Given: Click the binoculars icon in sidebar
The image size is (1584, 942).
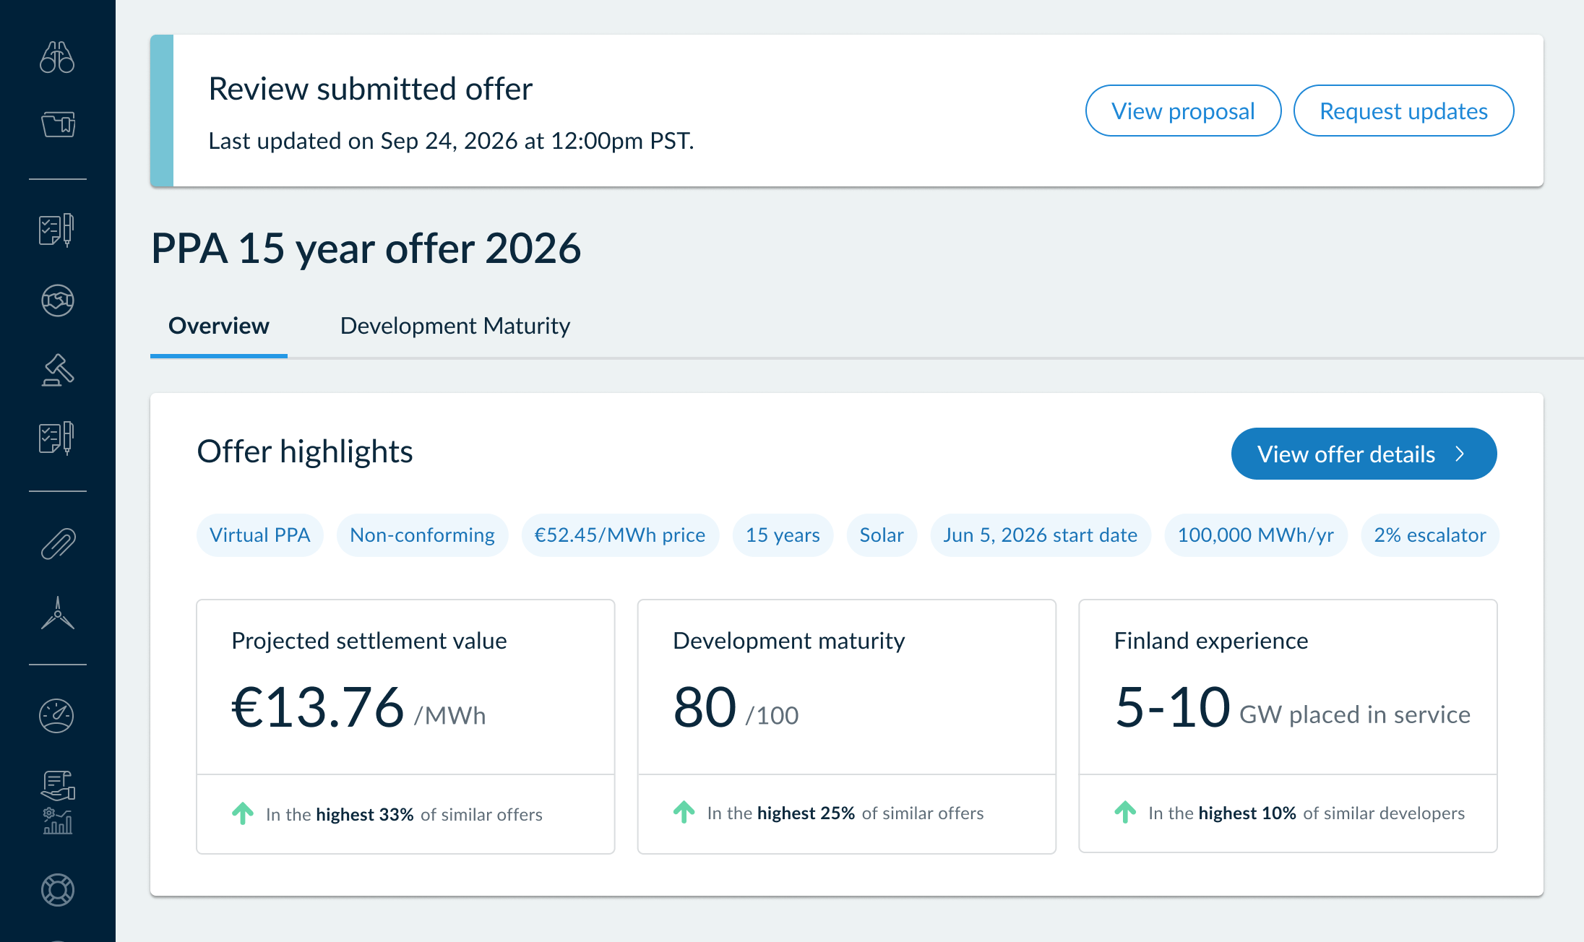Looking at the screenshot, I should click(57, 57).
